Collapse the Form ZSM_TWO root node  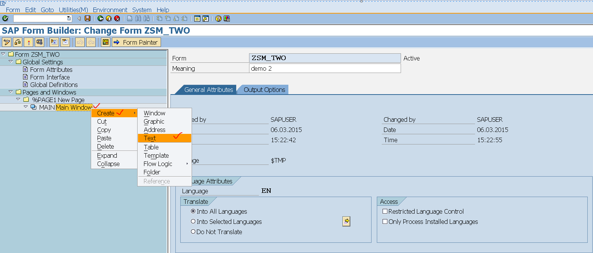point(3,54)
